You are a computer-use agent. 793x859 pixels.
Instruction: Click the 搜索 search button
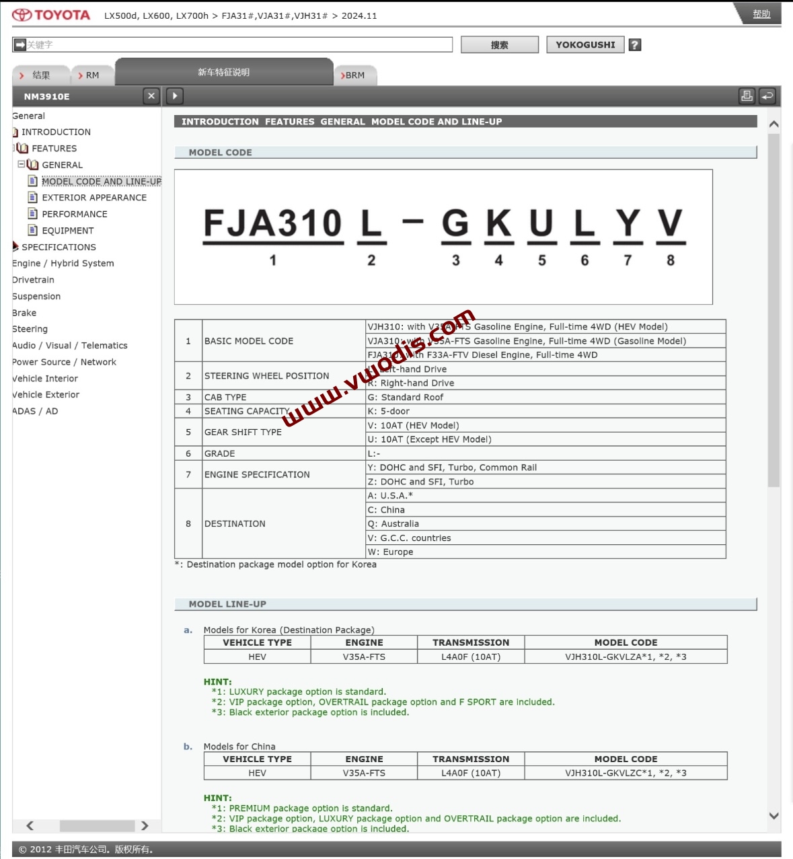pos(499,45)
